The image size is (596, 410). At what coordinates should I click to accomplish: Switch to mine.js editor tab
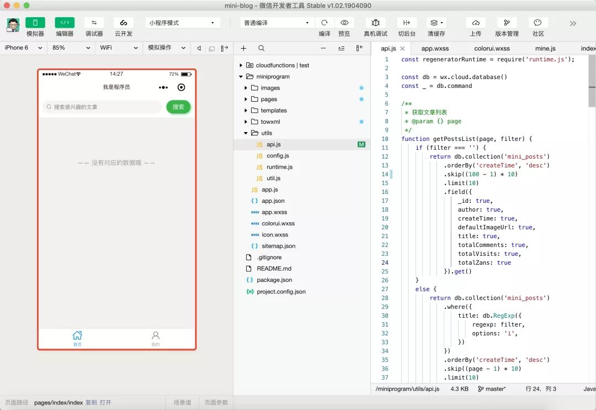(545, 48)
